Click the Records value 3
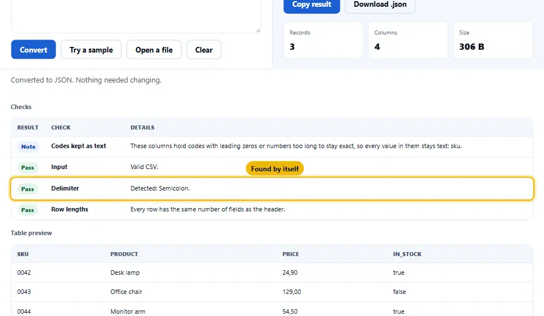The height and width of the screenshot is (316, 544). pos(292,47)
